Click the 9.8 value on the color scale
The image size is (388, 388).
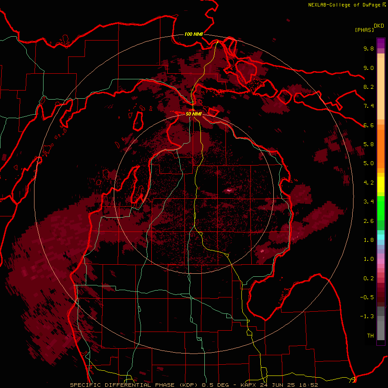pyautogui.click(x=369, y=48)
